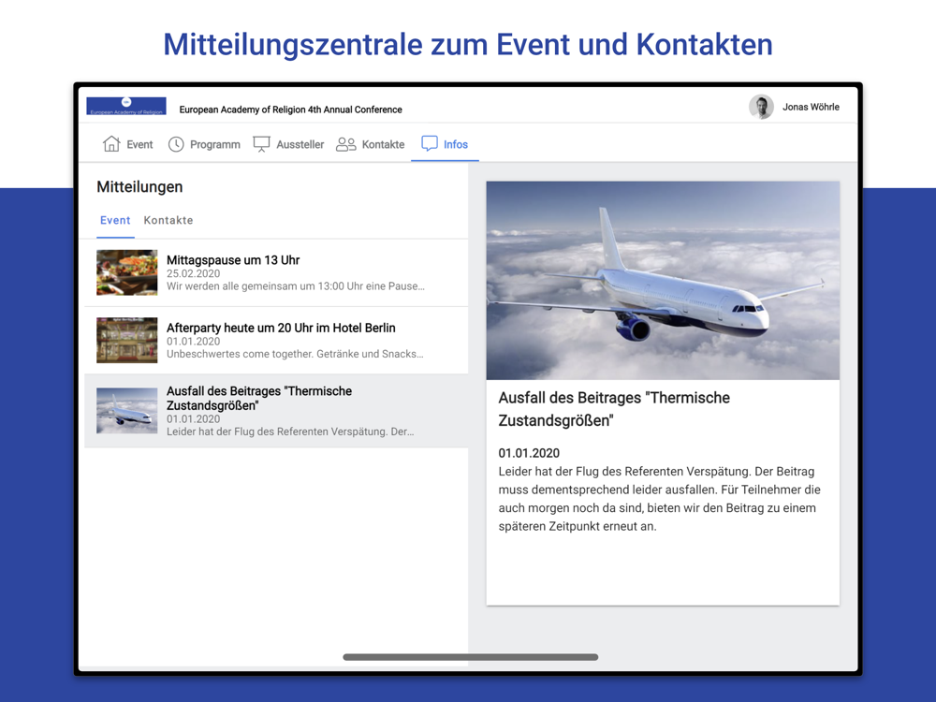The image size is (936, 702).
Task: Click the airplane thumbnail in the list
Action: click(x=127, y=411)
